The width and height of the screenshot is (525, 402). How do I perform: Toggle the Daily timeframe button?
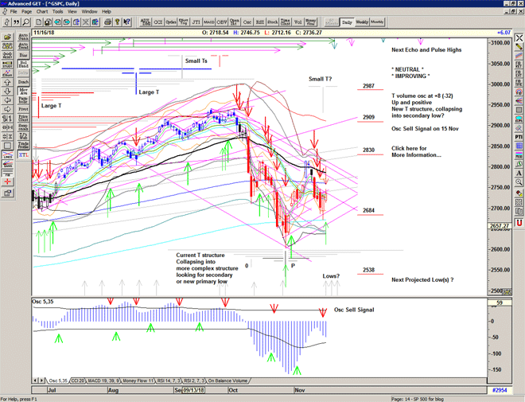pyautogui.click(x=346, y=21)
